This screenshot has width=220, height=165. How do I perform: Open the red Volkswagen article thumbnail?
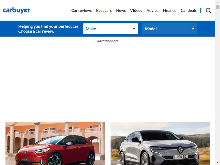click(55, 143)
